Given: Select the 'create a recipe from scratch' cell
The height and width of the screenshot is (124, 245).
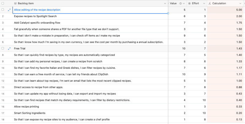Looking at the screenshot, I should (x=90, y=61).
